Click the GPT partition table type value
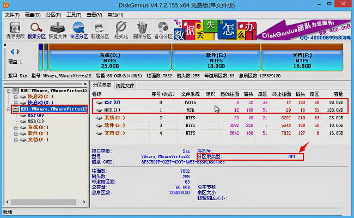Image resolution: width=354 pixels, height=218 pixels. pyautogui.click(x=292, y=156)
